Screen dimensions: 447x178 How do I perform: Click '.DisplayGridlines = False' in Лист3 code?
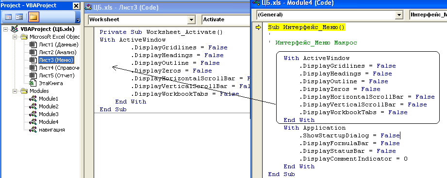tap(179, 48)
